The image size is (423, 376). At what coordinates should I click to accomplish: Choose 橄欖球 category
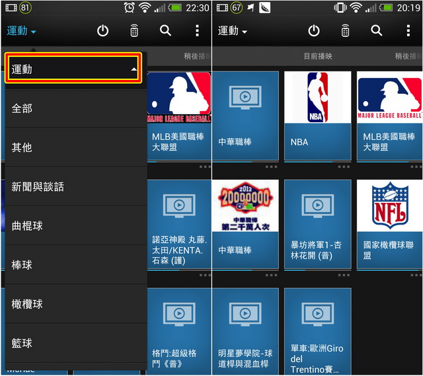click(76, 304)
